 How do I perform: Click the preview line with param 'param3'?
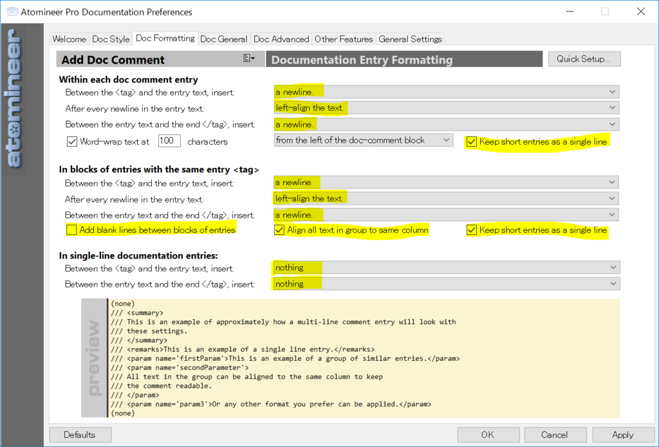pos(271,404)
